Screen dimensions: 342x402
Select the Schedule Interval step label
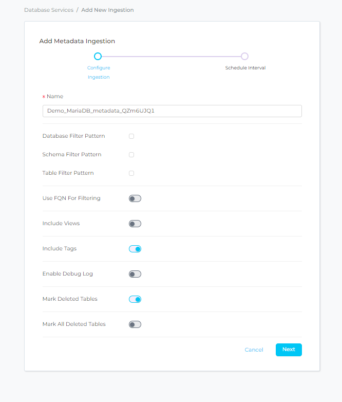(x=245, y=68)
